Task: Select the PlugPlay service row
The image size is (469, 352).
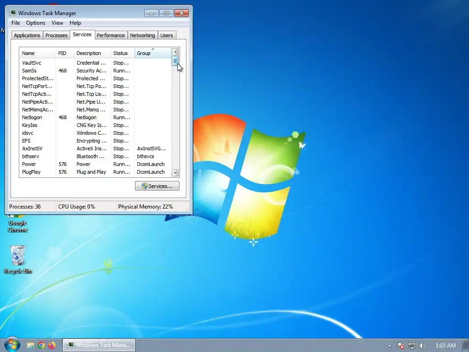Action: 95,171
